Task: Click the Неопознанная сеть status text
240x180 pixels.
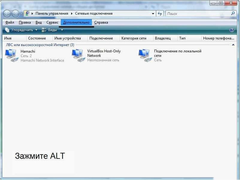Action: [x=103, y=60]
